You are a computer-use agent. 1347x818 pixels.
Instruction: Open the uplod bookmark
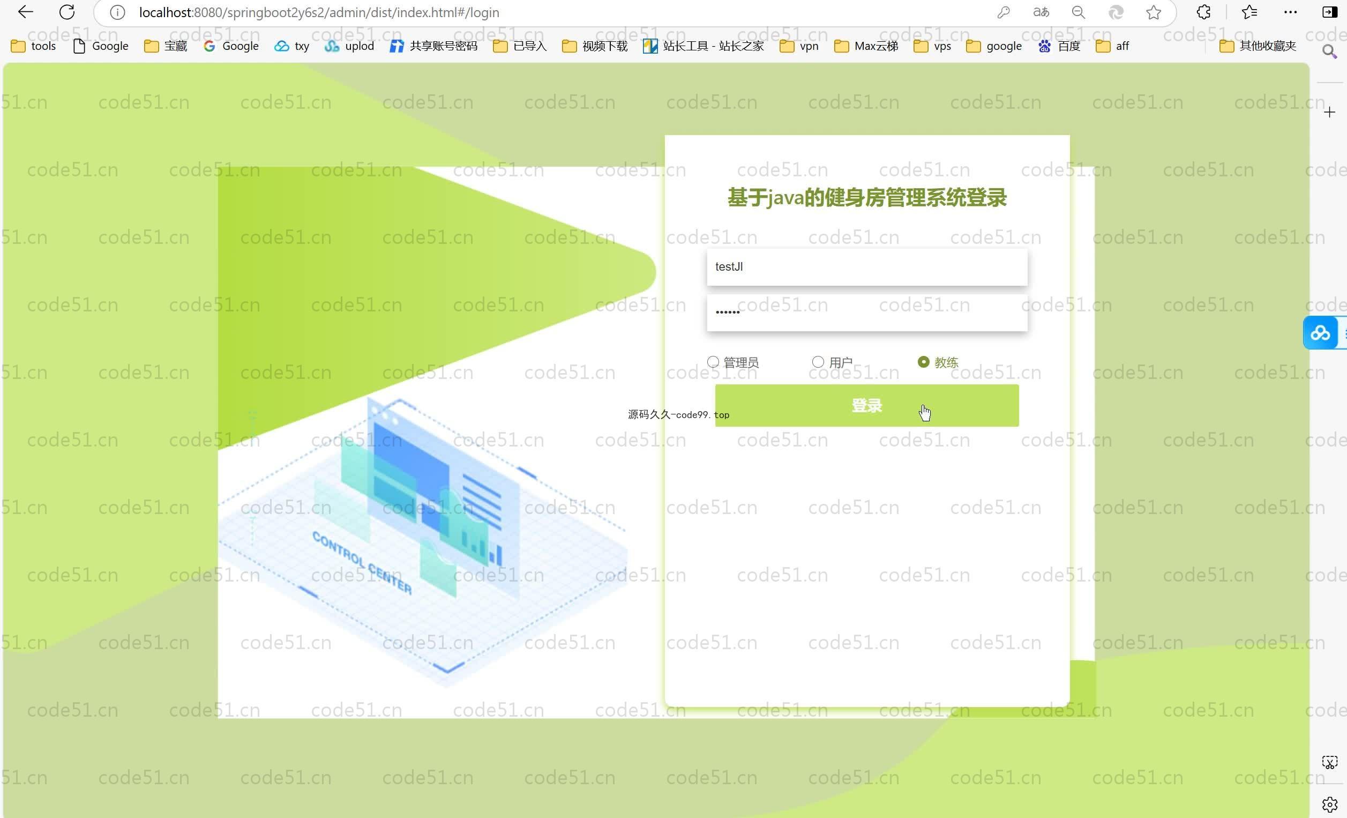pyautogui.click(x=349, y=46)
